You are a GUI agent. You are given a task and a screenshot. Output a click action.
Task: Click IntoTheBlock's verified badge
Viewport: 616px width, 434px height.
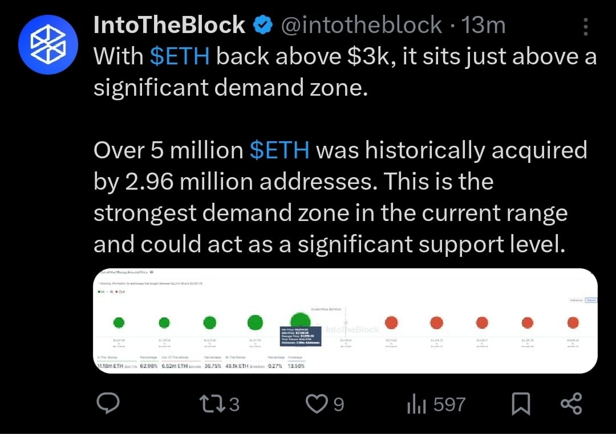coord(262,24)
